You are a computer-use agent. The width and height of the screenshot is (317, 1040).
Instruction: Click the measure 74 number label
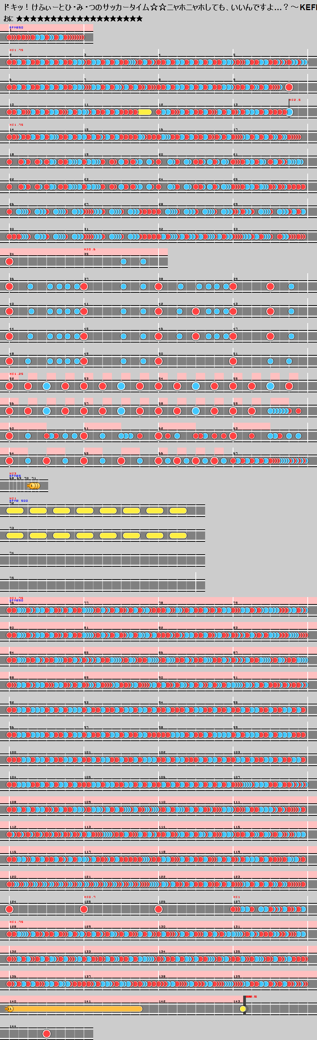click(x=12, y=553)
